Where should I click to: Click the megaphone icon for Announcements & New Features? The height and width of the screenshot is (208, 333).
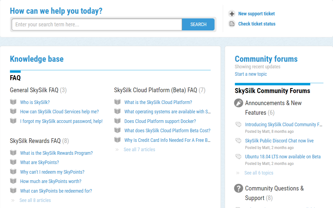[238, 103]
